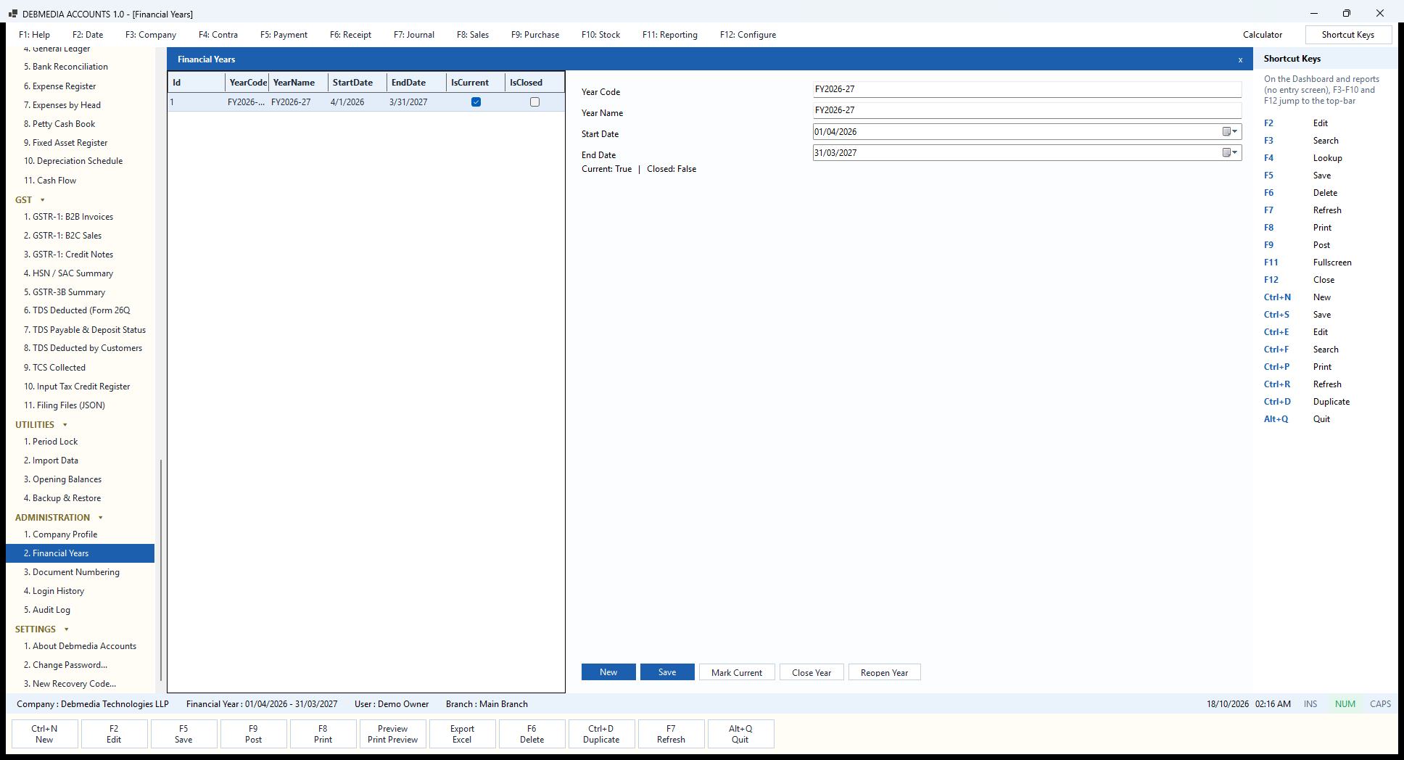Screen dimensions: 1404x760
Task: Toggle IsClosed checkbox for FY2026-27 row
Action: [x=534, y=102]
